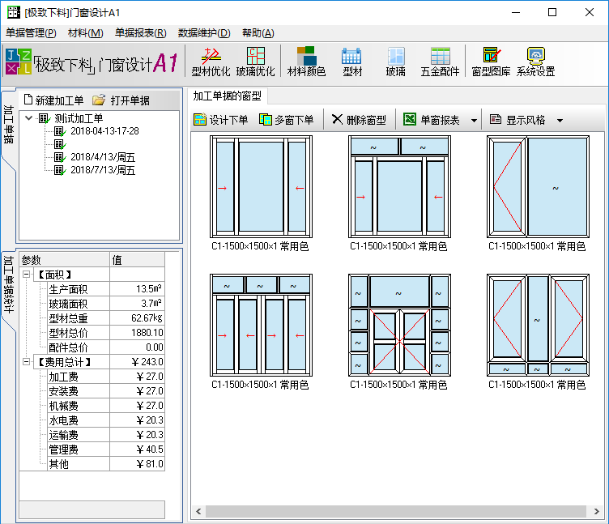Open the 玻璃 glass library icon

click(x=396, y=62)
